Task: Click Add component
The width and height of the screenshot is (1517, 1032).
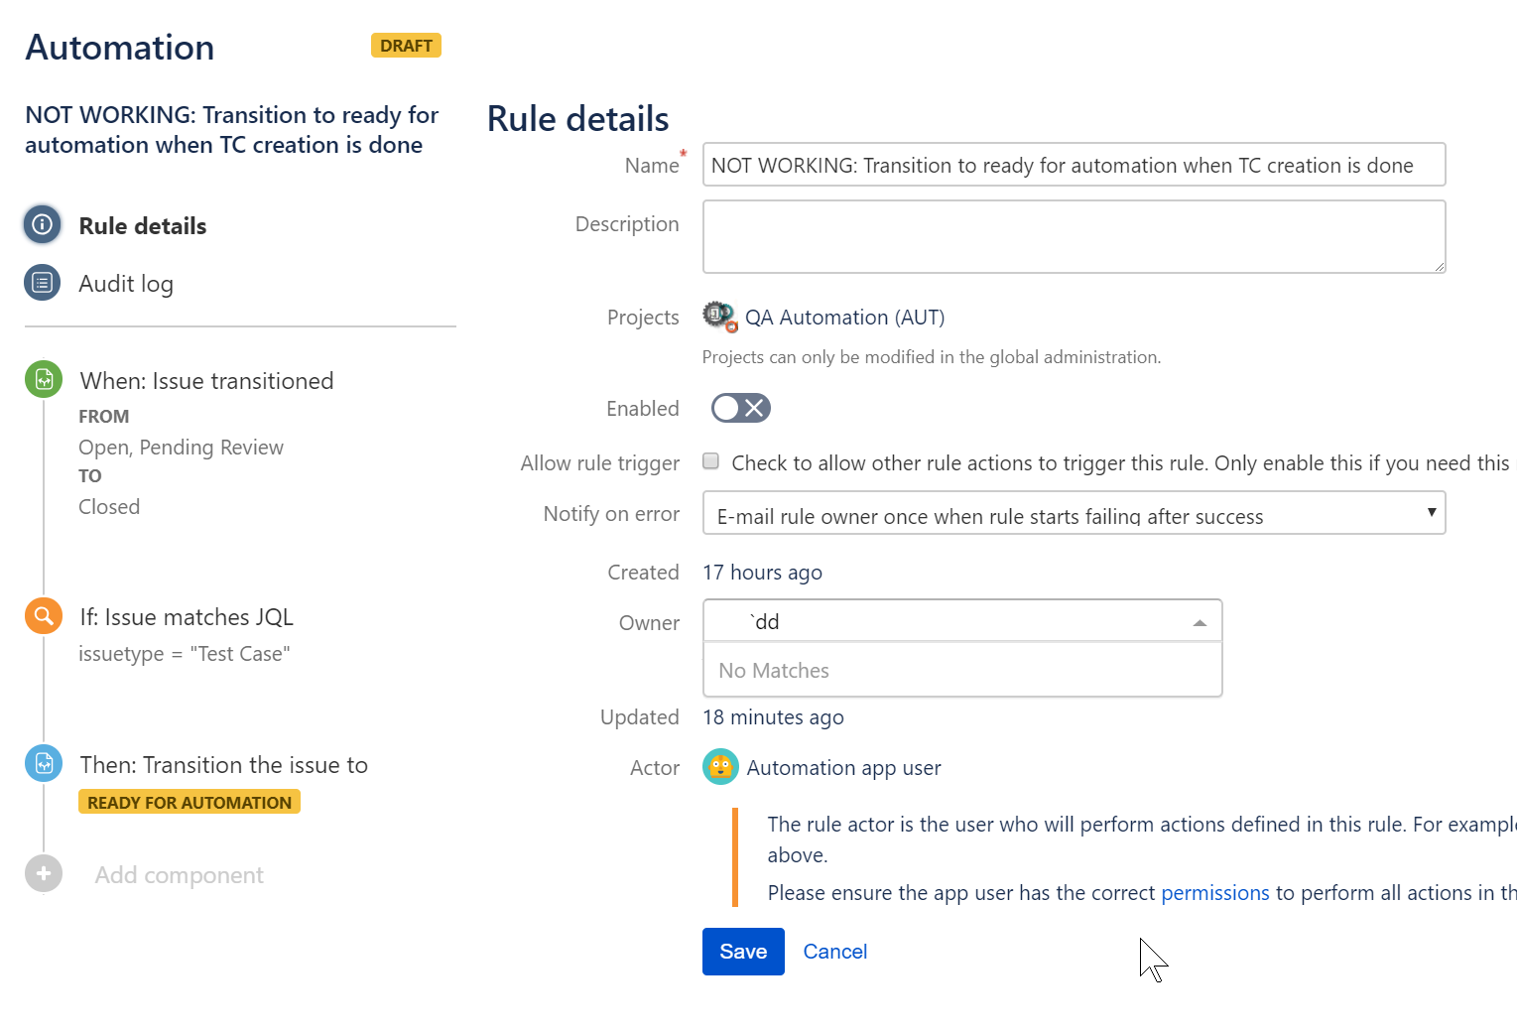Action: tap(180, 875)
